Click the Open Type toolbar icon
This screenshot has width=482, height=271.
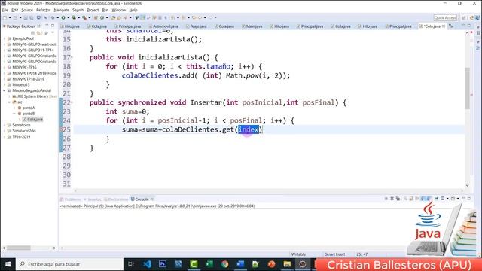113,17
